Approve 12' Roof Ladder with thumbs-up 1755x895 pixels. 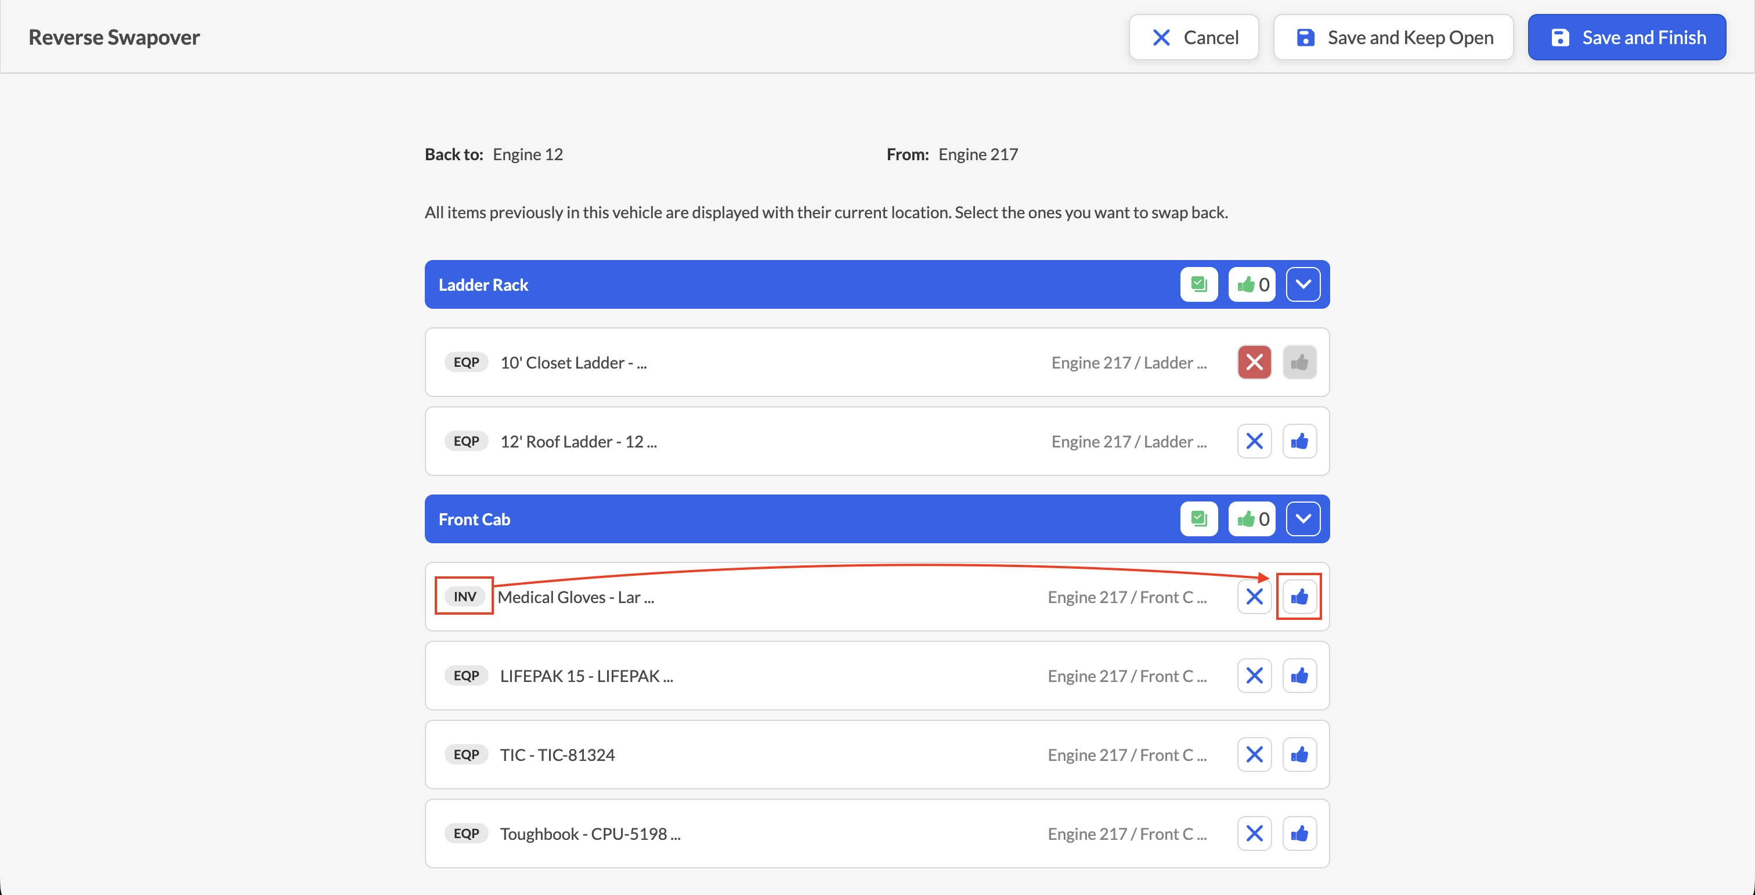[1300, 441]
